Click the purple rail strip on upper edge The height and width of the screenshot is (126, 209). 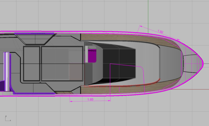coord(34,33)
